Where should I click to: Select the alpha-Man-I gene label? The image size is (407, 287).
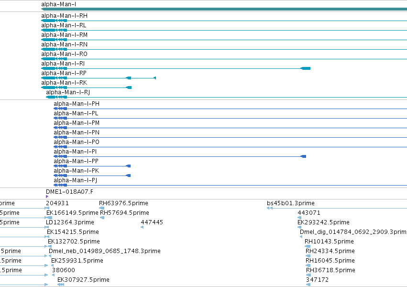59,4
